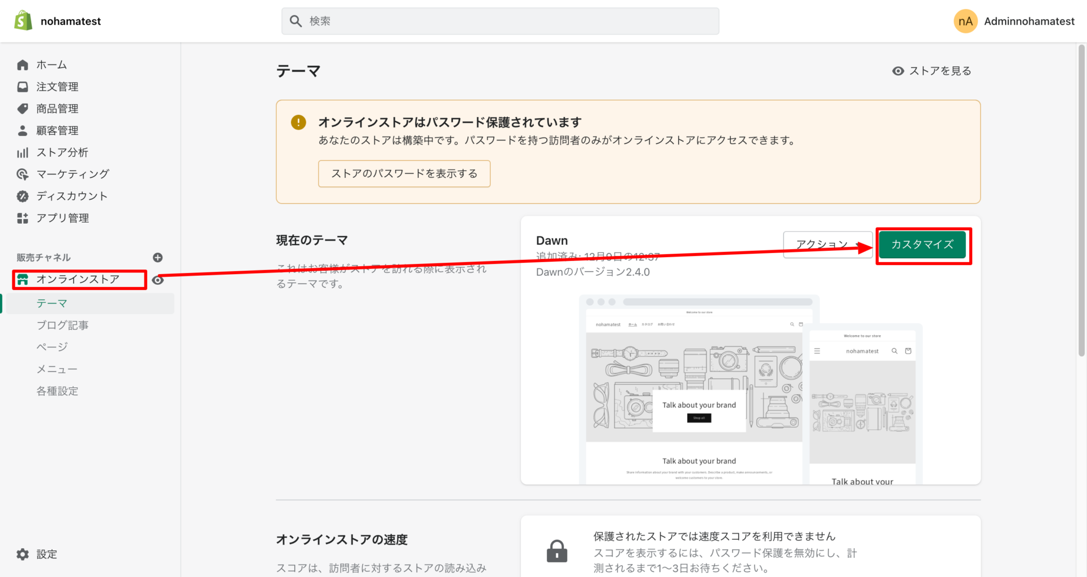1087x577 pixels.
Task: Click eye icon next to オンラインストア
Action: (159, 280)
